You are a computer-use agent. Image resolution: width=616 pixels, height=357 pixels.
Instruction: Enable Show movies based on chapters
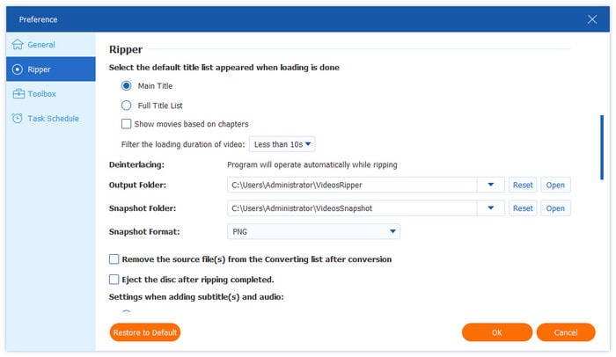[x=127, y=124]
